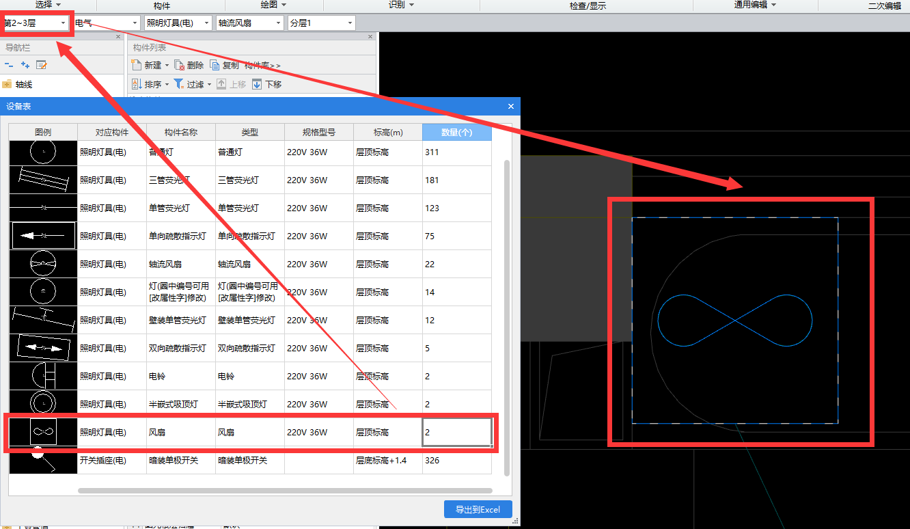Image resolution: width=910 pixels, height=529 pixels.
Task: Click the 排序 (Sort) A-Z icon
Action: (136, 84)
